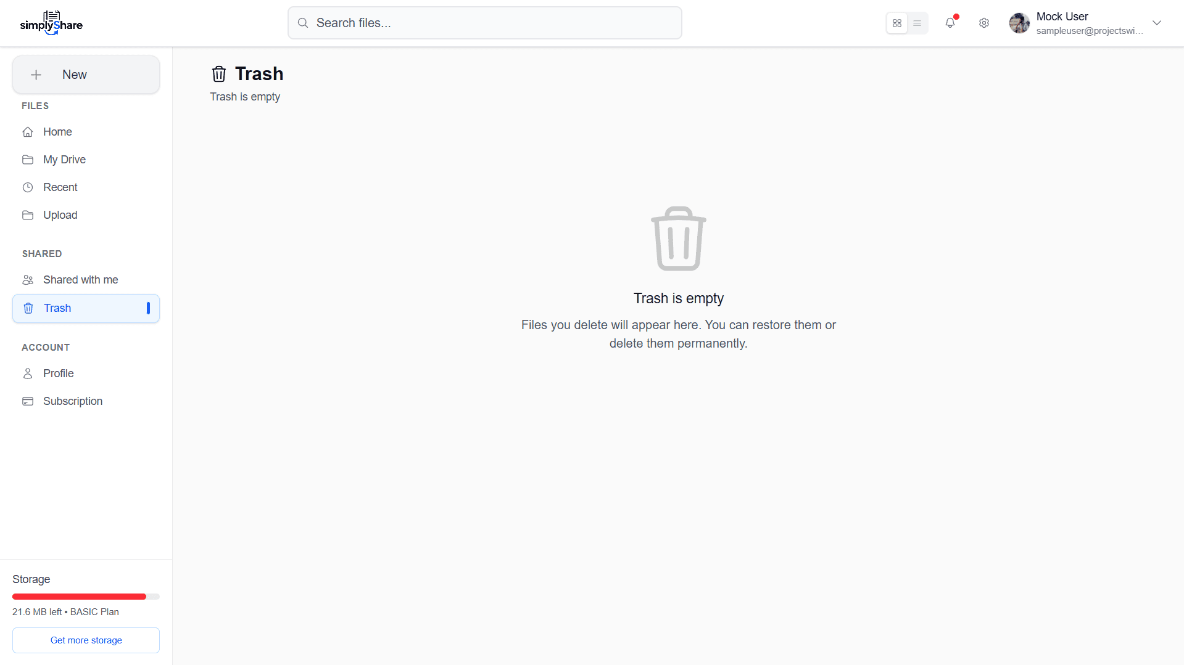Click the Subscription card icon
The image size is (1184, 665).
[28, 401]
